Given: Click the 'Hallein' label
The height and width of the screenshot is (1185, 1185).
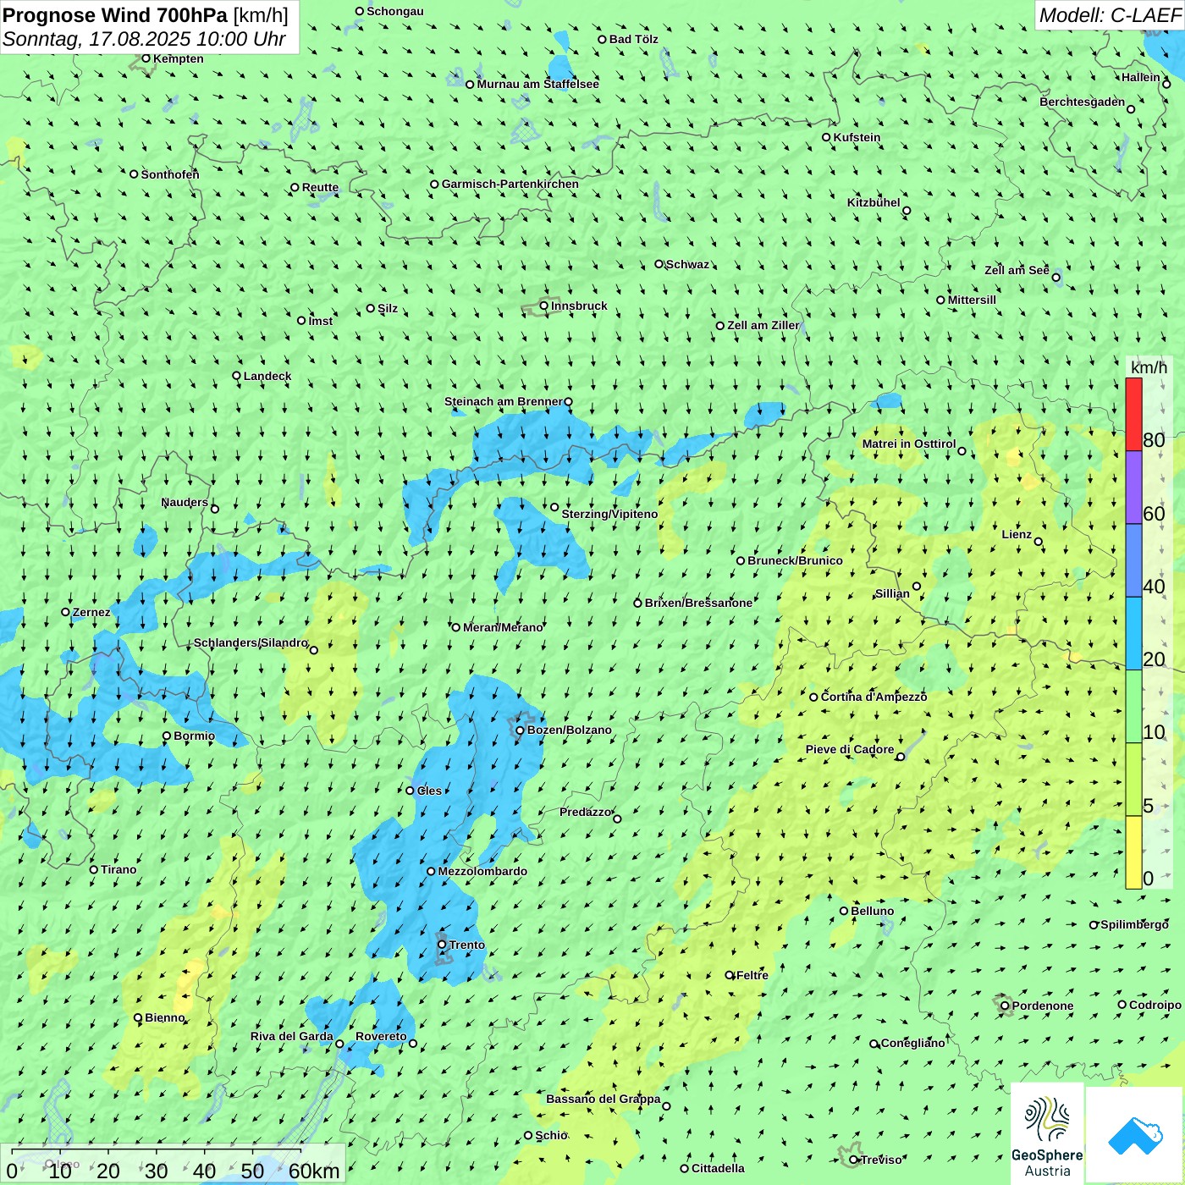Looking at the screenshot, I should pos(1141,77).
